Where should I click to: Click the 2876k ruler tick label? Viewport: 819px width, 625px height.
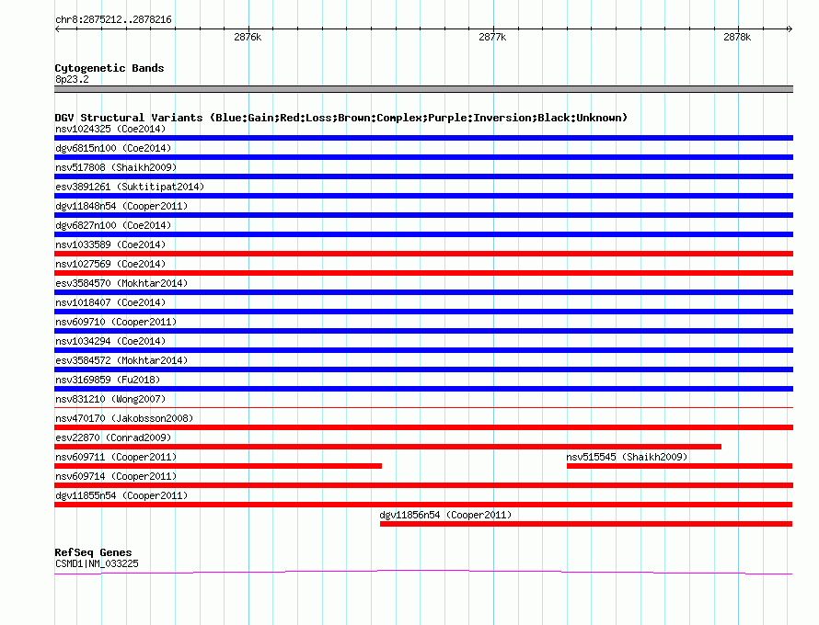point(248,37)
